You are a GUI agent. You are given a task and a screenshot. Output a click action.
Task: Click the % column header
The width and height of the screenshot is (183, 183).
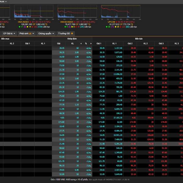[x=86, y=44]
